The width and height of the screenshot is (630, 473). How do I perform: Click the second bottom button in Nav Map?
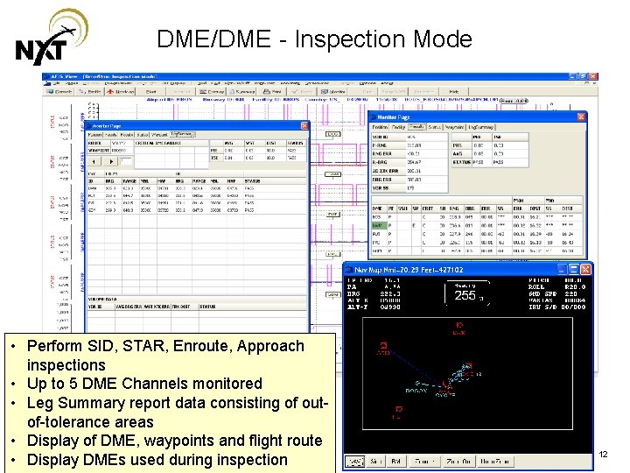coord(375,462)
